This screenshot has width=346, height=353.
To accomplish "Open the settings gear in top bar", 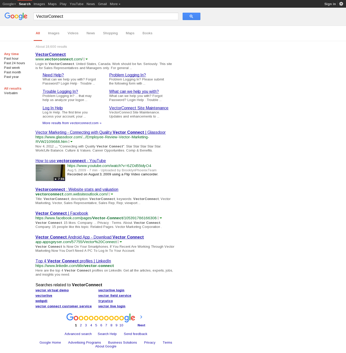I will (341, 4).
